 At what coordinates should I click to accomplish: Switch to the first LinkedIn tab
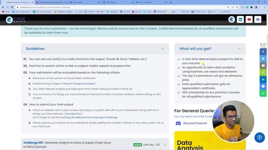pos(84,2)
